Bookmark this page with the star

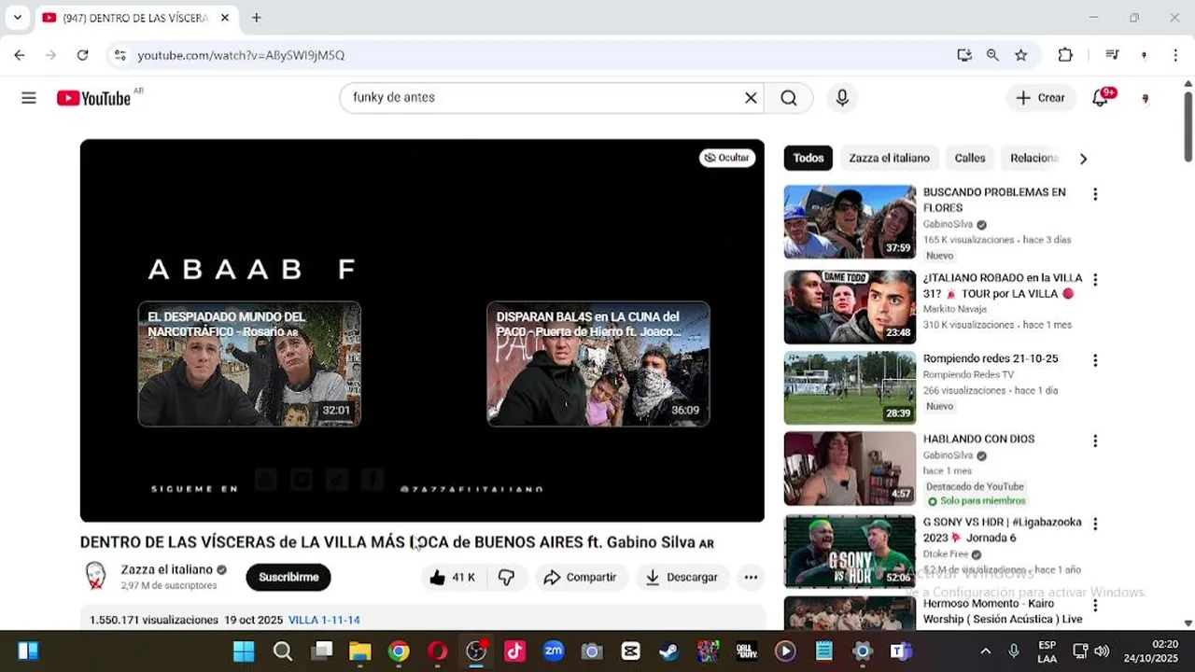pos(1020,55)
